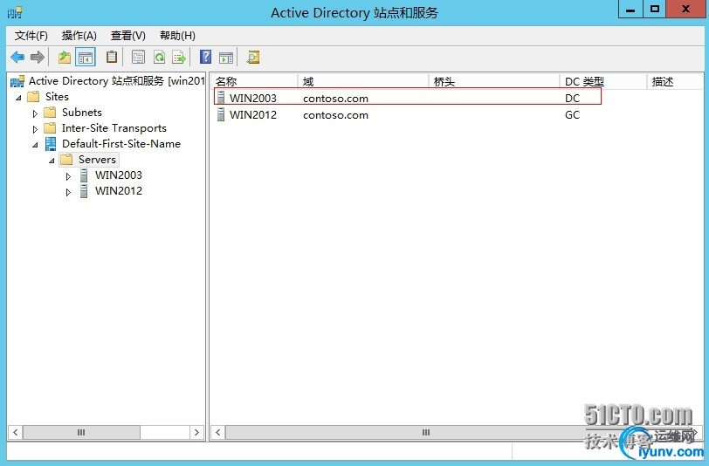Click WIN2003 server icon in tree
709x466 pixels.
(84, 175)
